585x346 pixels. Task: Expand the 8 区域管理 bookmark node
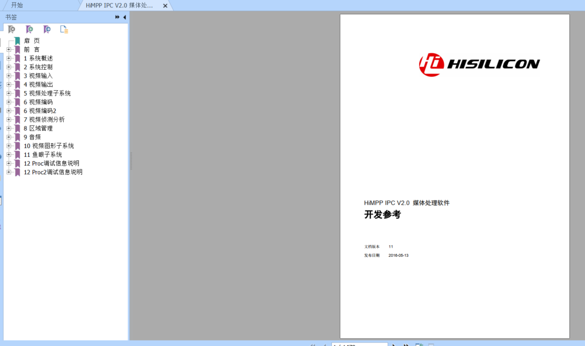(9, 128)
